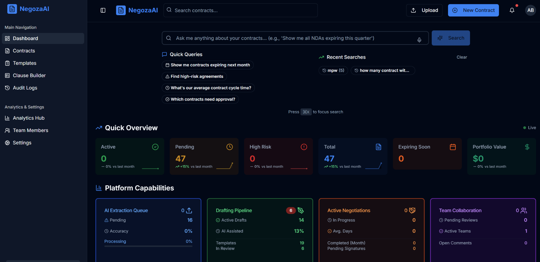Focus the 'Search contracts...' field
This screenshot has height=262, width=540.
coord(240,10)
